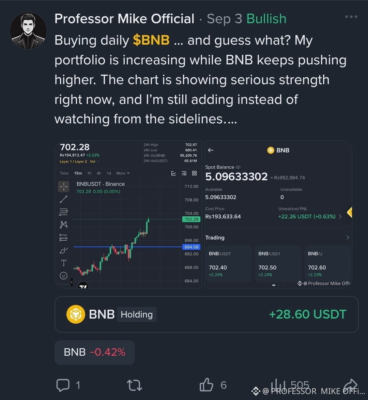Select the text annotation tool
This screenshot has height=400, width=368.
pos(63,263)
